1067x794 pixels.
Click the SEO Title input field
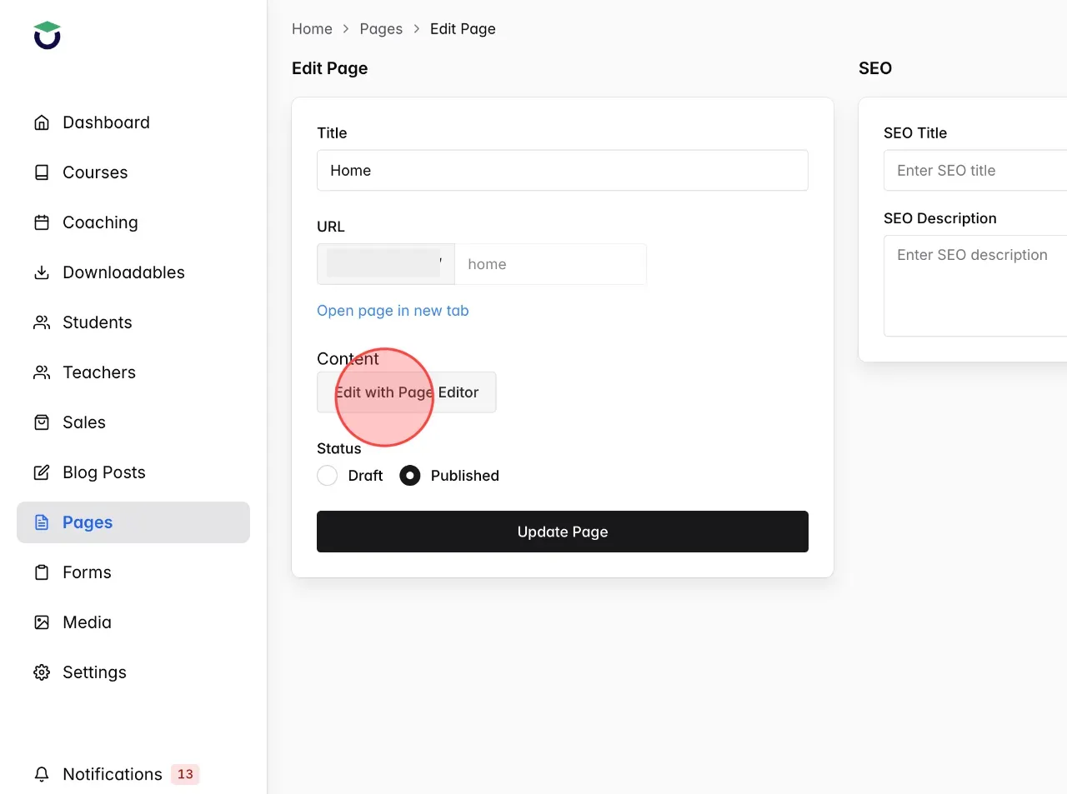pyautogui.click(x=975, y=171)
